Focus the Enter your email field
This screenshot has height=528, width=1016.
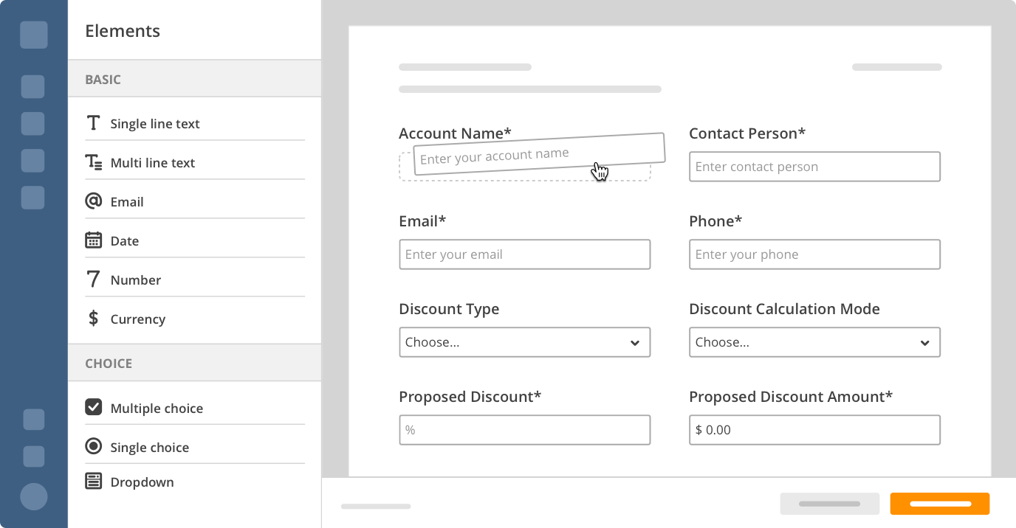coord(524,254)
